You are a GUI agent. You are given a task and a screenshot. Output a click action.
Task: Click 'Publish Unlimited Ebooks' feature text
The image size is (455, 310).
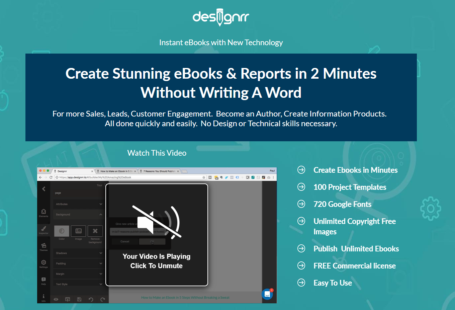coord(356,249)
